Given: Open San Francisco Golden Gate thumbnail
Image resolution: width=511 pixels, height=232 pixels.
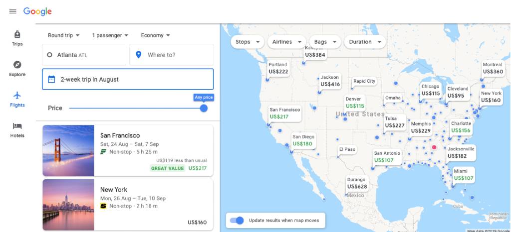Looking at the screenshot, I should click(68, 151).
